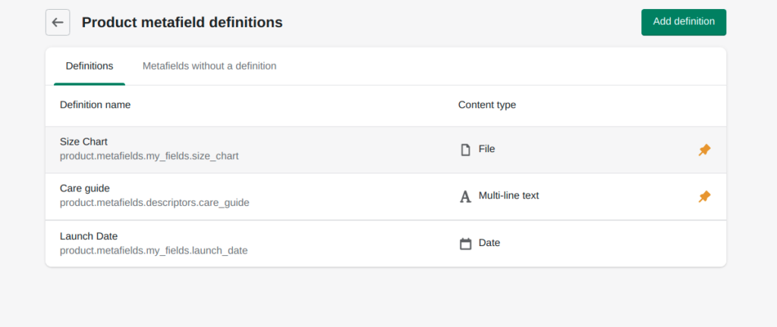Screen dimensions: 777x327
Task: Unpin the Size Chart definition
Action: 704,150
